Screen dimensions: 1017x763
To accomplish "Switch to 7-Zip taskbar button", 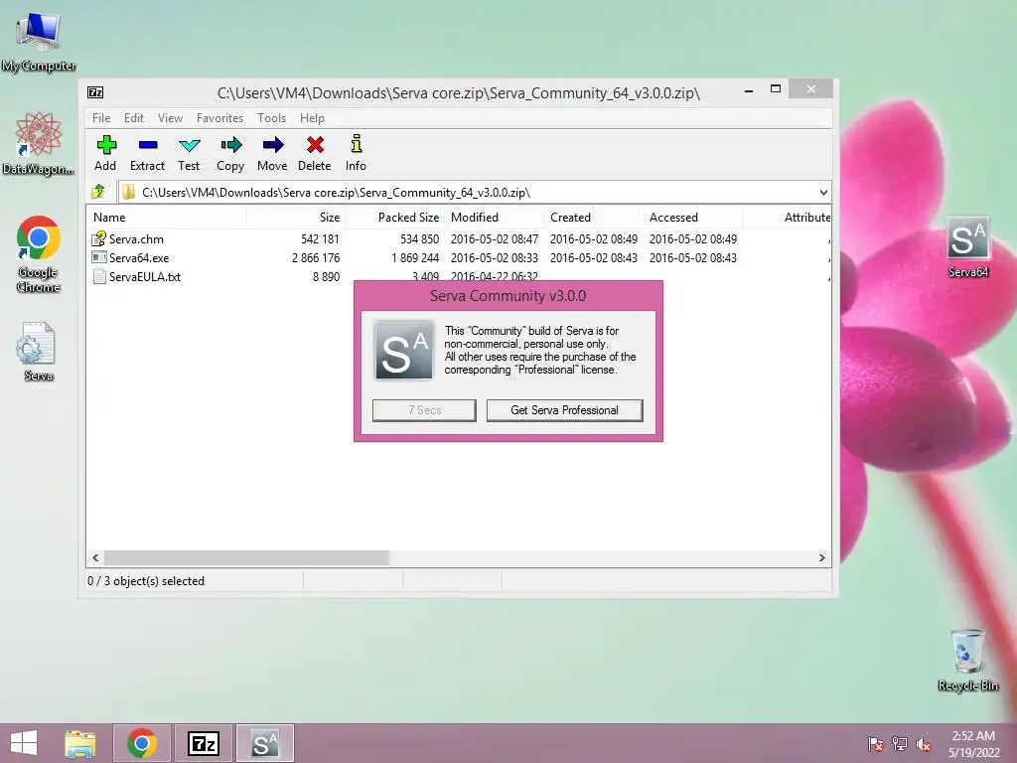I will (x=204, y=743).
